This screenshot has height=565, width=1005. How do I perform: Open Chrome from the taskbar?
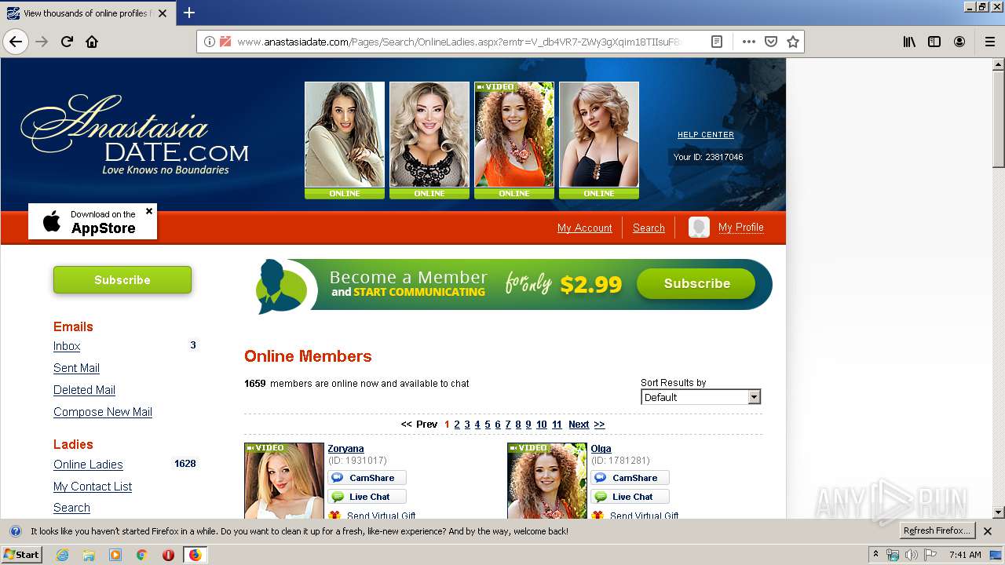[141, 555]
